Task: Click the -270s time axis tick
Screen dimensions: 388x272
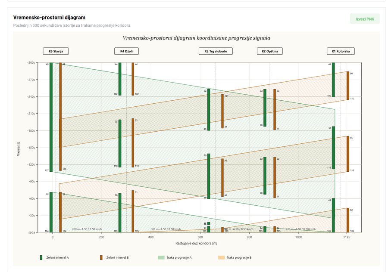Action: click(31, 80)
